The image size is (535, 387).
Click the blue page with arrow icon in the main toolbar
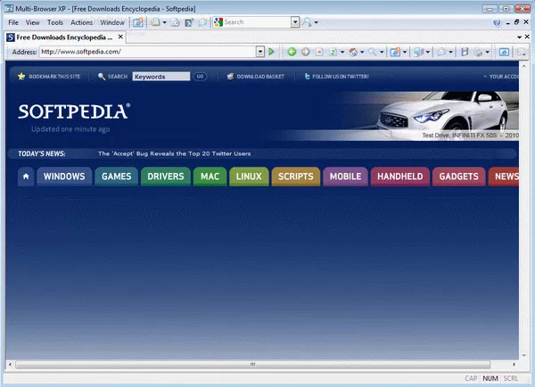189,22
